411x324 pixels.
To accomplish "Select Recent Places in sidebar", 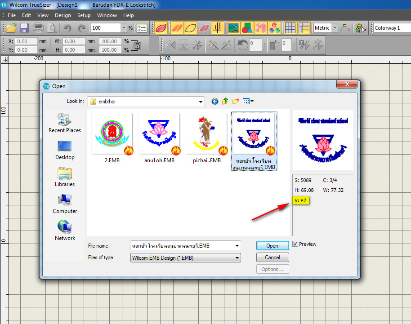I will pos(65,123).
